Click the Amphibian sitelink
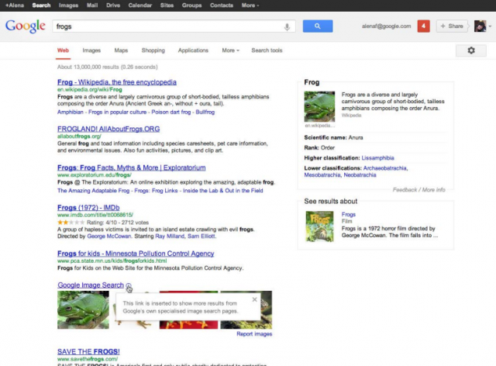This screenshot has width=496, height=366. (71, 112)
